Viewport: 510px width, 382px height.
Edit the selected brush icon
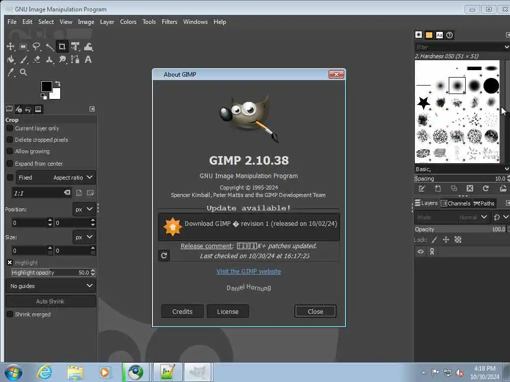[421, 189]
